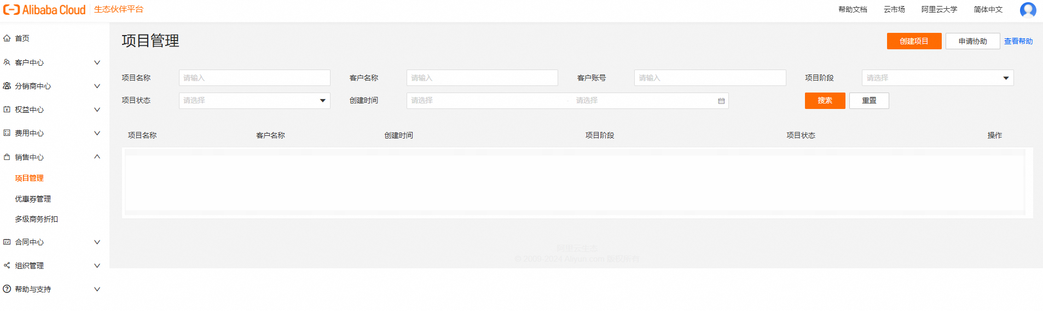Change language via 简体中文

pyautogui.click(x=988, y=9)
